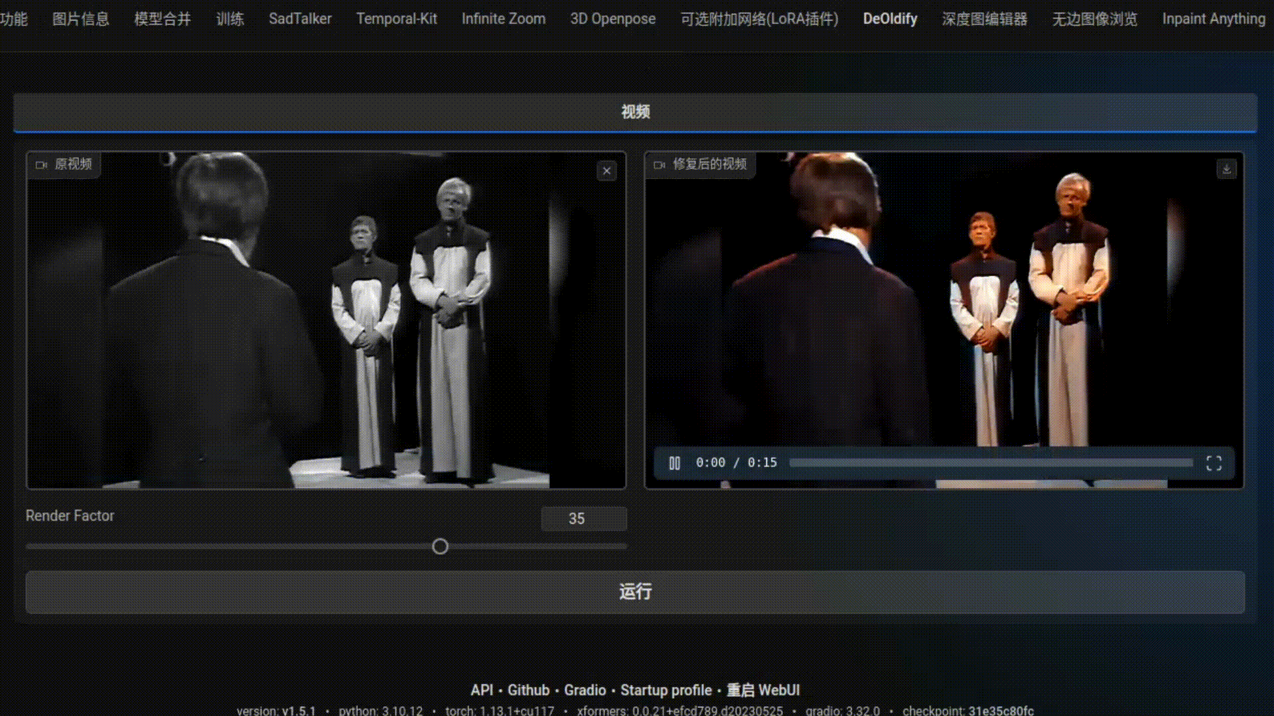Click the Render Factor value box showing 35
This screenshot has height=716, width=1274.
(x=584, y=519)
